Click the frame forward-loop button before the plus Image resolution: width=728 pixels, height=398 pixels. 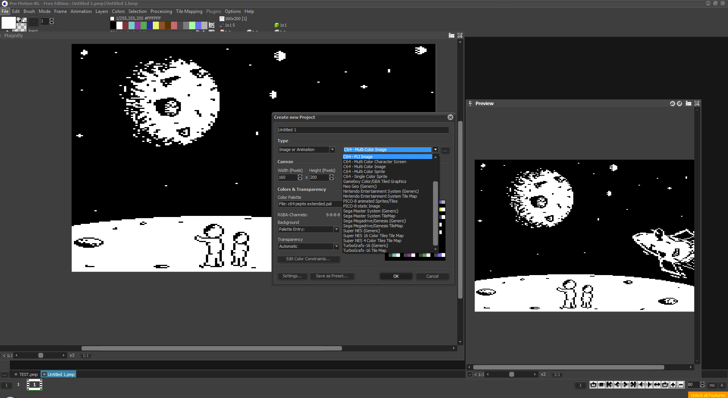(665, 385)
